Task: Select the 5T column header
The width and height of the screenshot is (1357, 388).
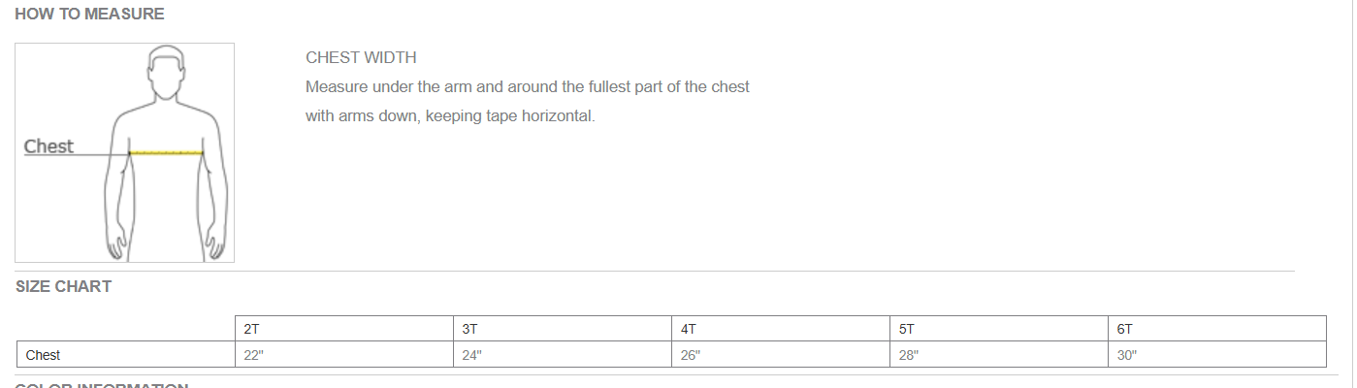Action: tap(999, 329)
